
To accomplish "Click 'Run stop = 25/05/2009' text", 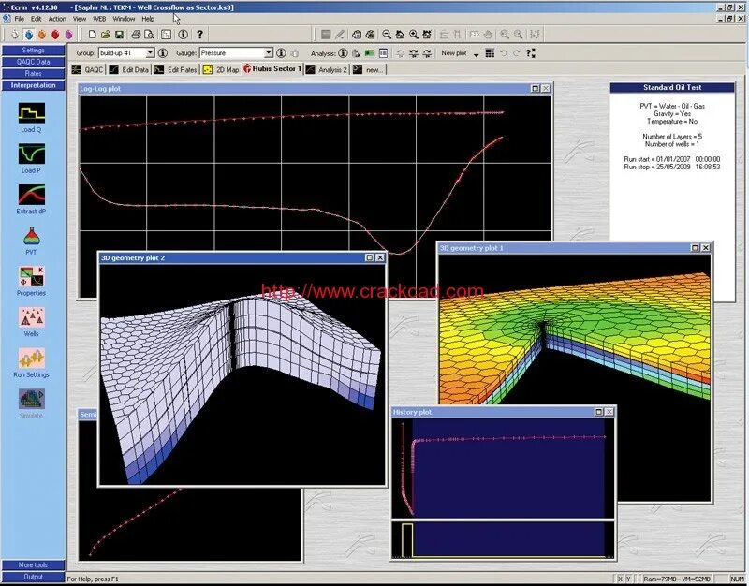I will click(x=657, y=168).
